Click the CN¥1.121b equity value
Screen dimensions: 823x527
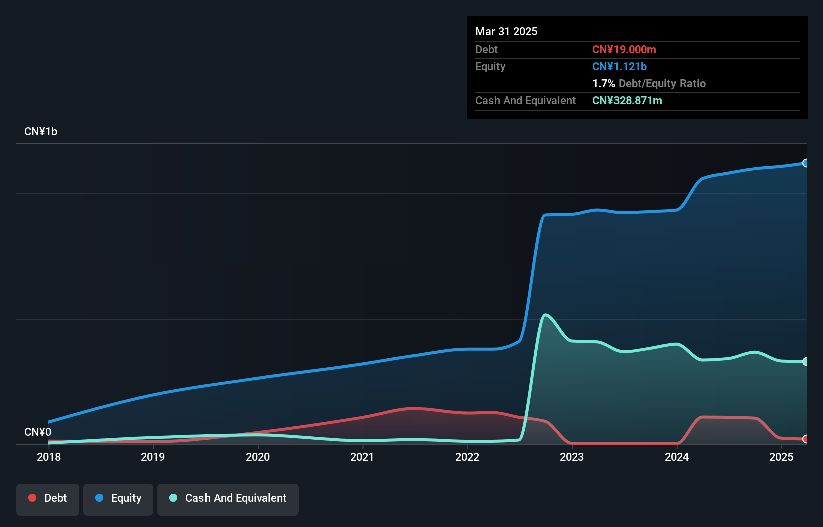click(x=620, y=66)
